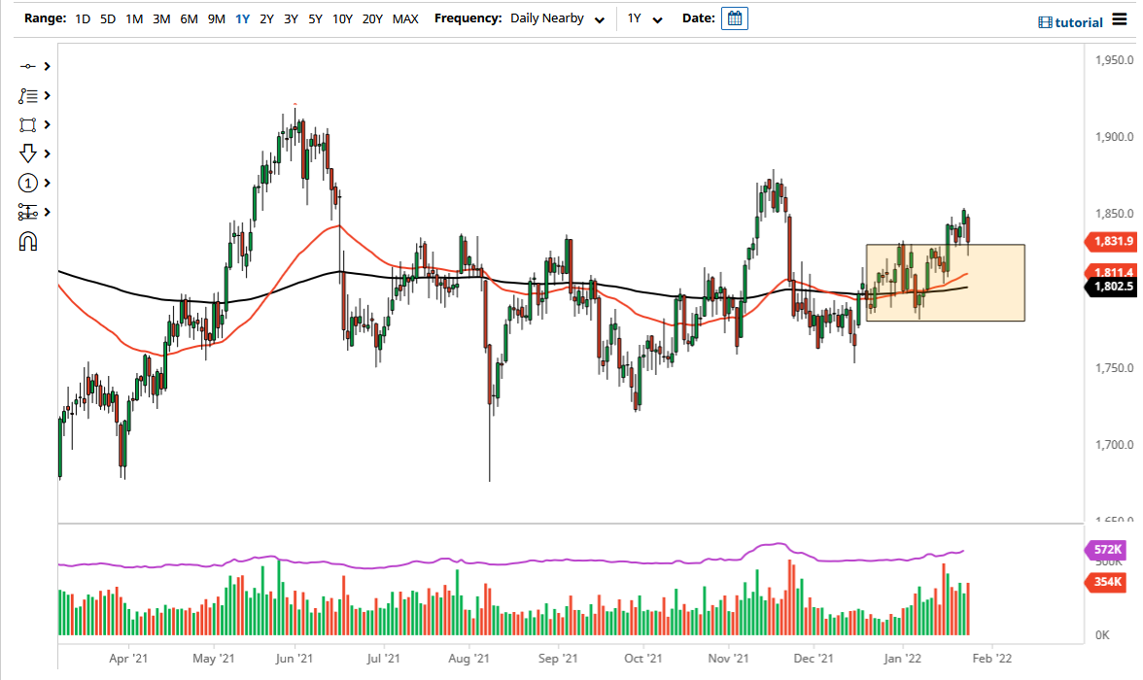This screenshot has width=1143, height=680.
Task: Select the rectangle shape tool icon
Action: pos(27,124)
